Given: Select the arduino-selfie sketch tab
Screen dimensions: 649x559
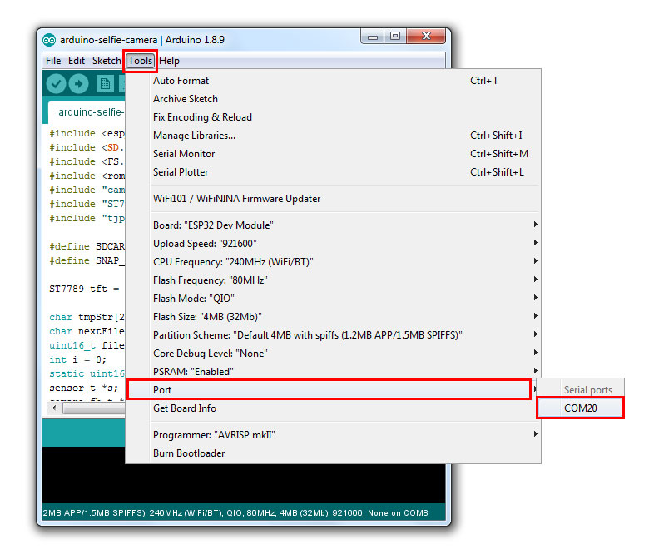Looking at the screenshot, I should pos(87,112).
